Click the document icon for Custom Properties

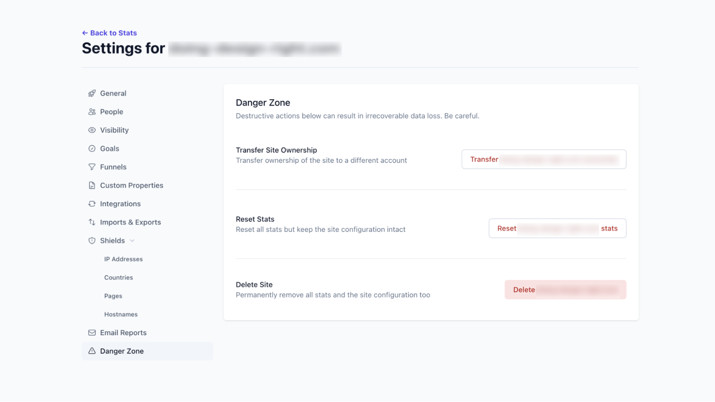[x=92, y=185]
